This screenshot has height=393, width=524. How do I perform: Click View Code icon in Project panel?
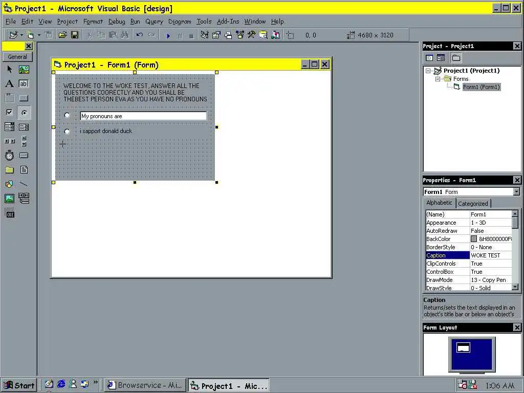429,58
